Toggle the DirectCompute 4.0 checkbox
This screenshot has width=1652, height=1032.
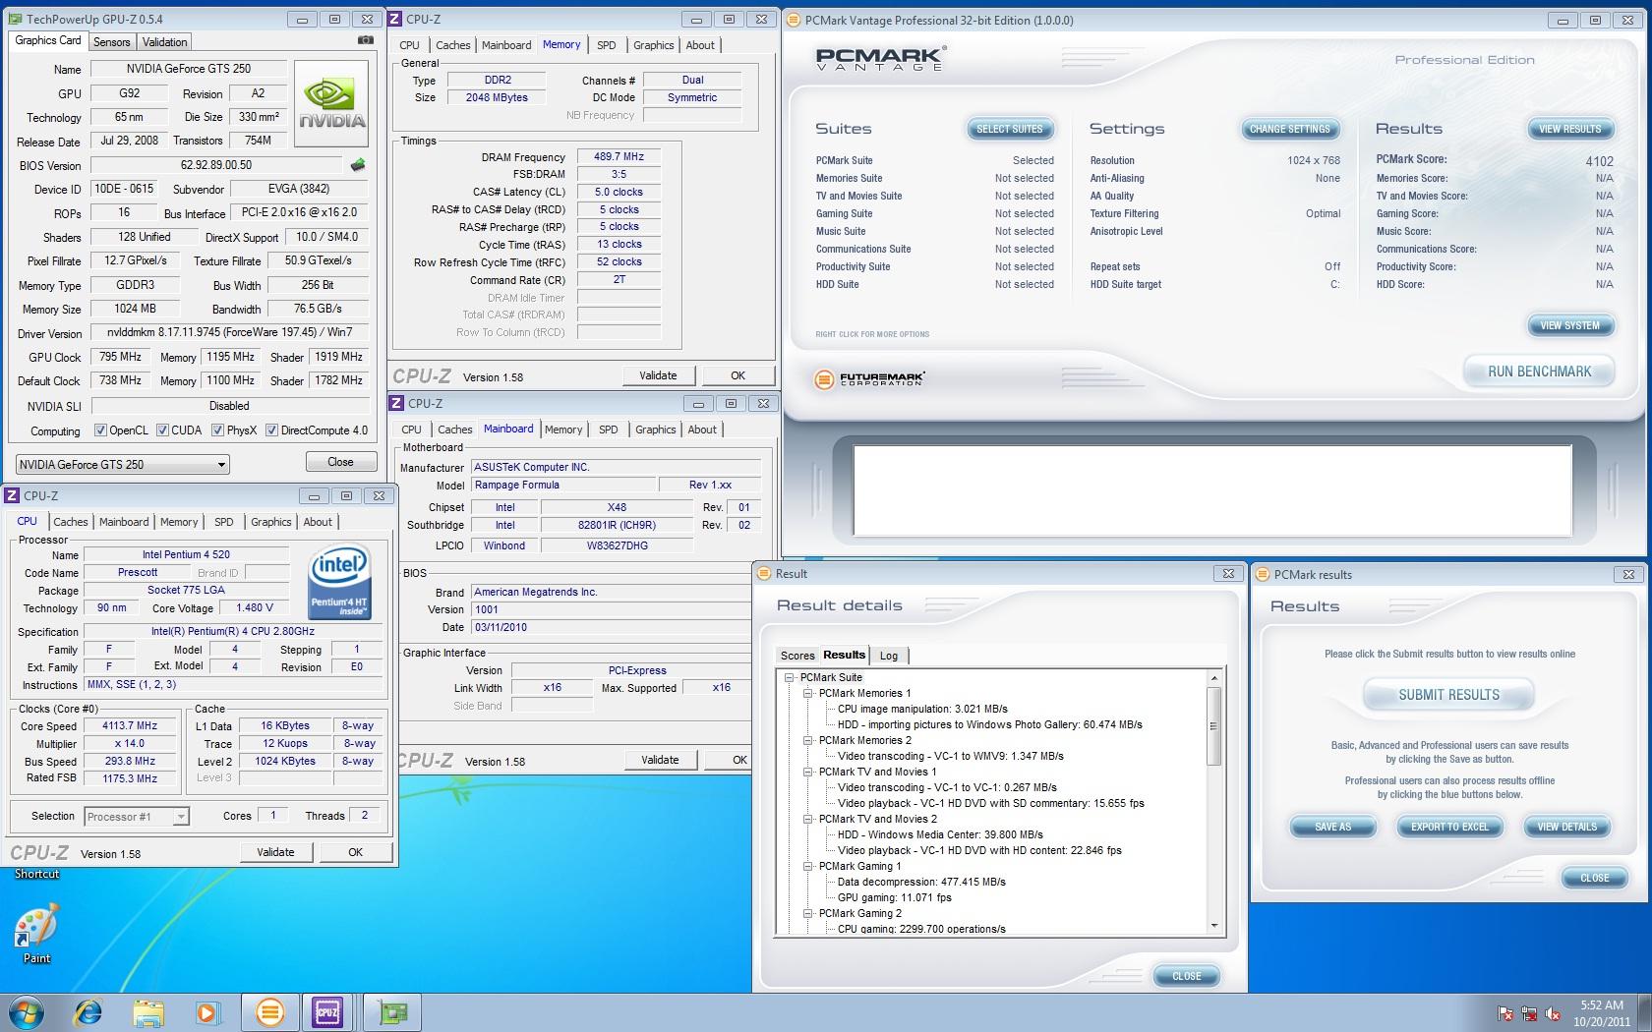coord(271,430)
